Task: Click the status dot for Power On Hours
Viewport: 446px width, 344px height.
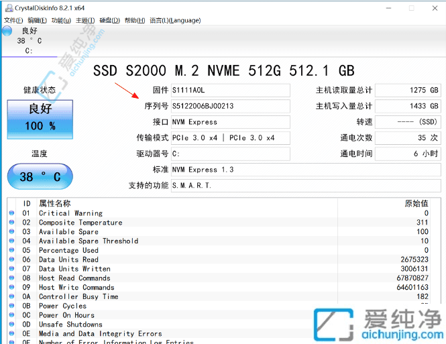Action: [x=11, y=315]
